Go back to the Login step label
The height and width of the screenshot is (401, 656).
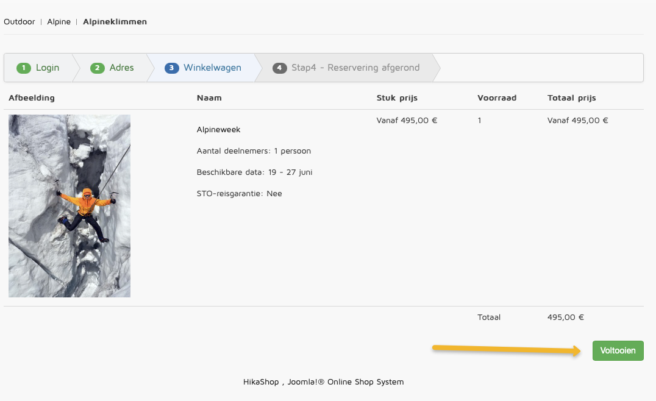(x=48, y=68)
